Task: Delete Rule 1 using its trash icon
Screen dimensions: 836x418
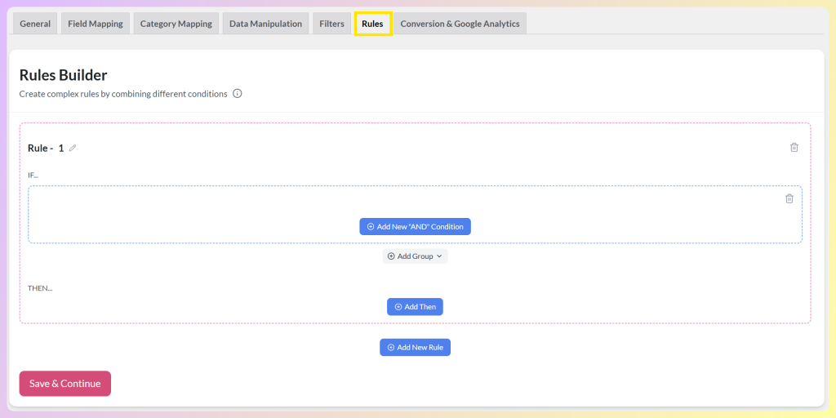Action: 794,148
